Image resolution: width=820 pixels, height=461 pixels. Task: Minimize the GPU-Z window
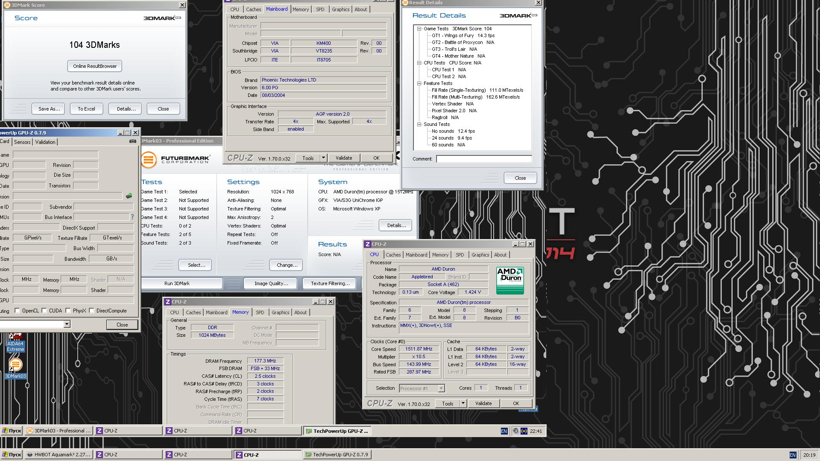click(120, 133)
